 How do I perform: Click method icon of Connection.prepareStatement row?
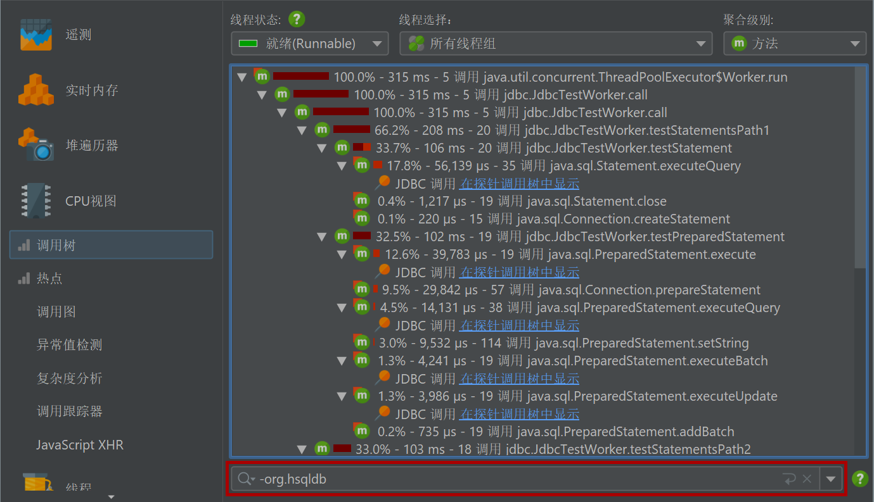[x=361, y=289]
